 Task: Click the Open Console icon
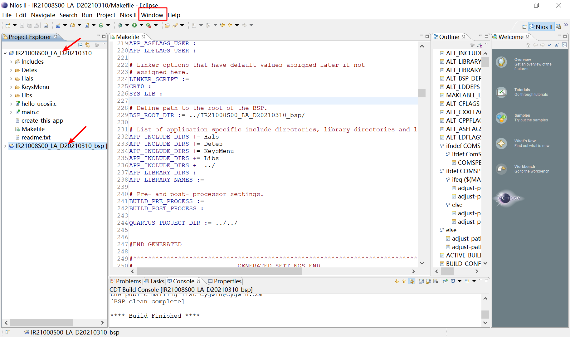click(x=467, y=281)
